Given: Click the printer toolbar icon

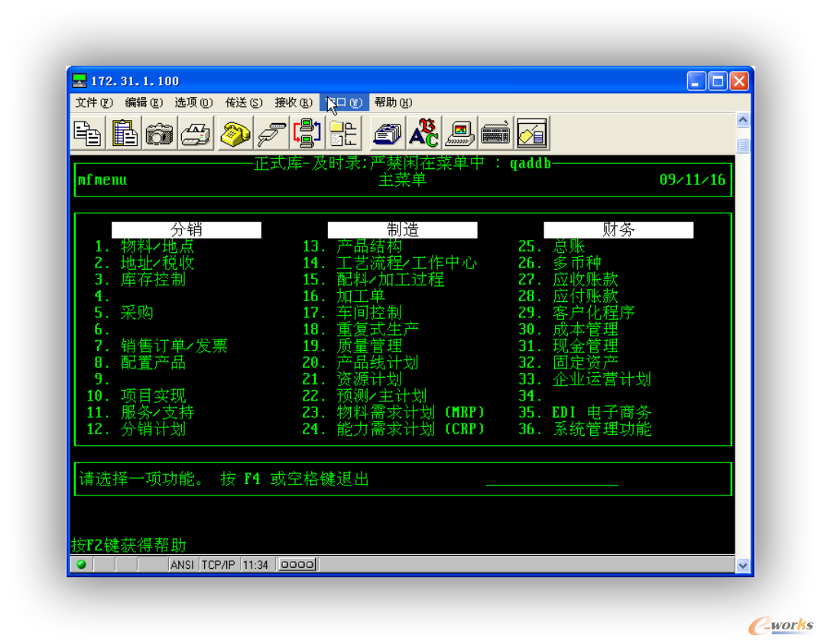Looking at the screenshot, I should coord(196,134).
